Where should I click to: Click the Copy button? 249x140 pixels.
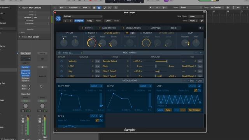click(x=89, y=21)
